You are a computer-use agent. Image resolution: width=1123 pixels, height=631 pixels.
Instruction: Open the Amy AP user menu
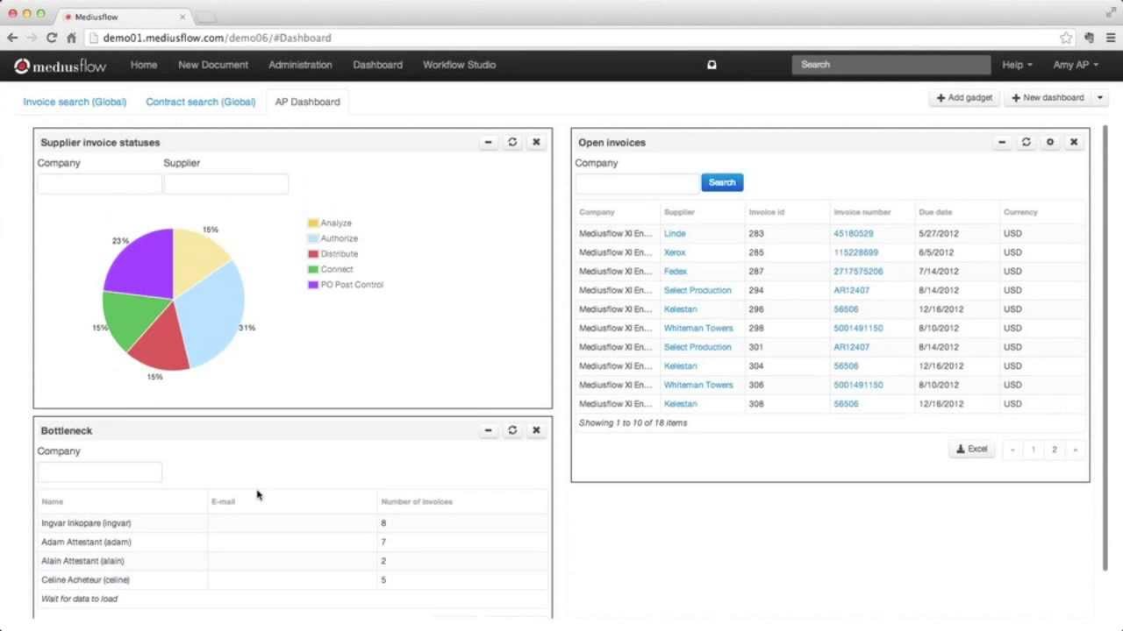[x=1075, y=65]
